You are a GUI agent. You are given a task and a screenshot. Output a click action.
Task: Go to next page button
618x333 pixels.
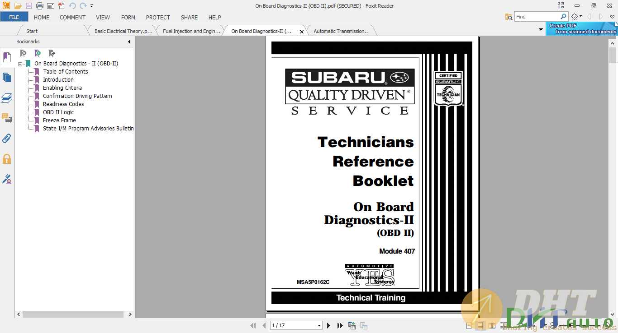[x=328, y=325]
